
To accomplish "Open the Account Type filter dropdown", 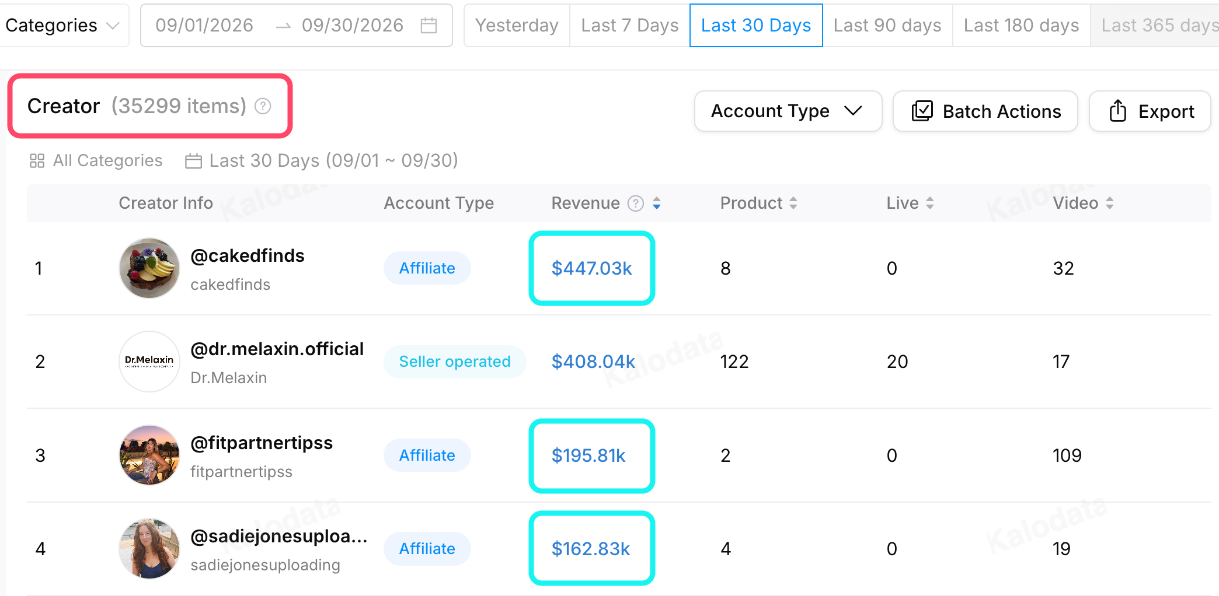I will 788,111.
